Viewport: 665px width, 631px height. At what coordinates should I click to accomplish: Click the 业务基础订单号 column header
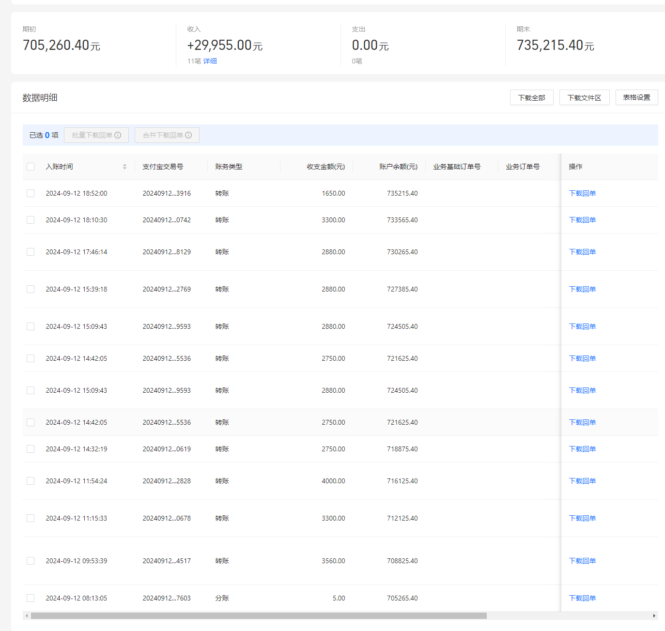457,167
